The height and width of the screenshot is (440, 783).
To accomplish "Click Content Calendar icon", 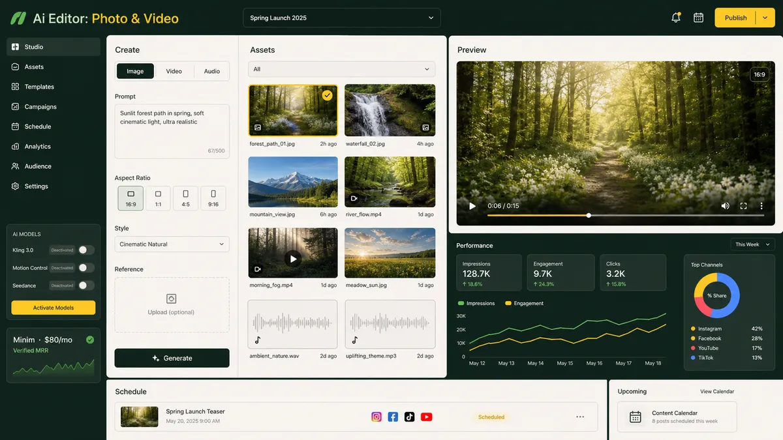I will pos(636,417).
